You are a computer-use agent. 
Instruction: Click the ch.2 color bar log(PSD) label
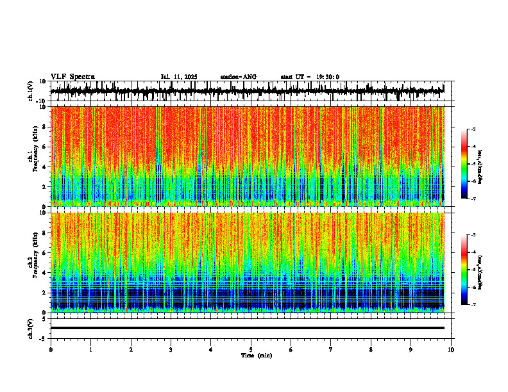(480, 273)
